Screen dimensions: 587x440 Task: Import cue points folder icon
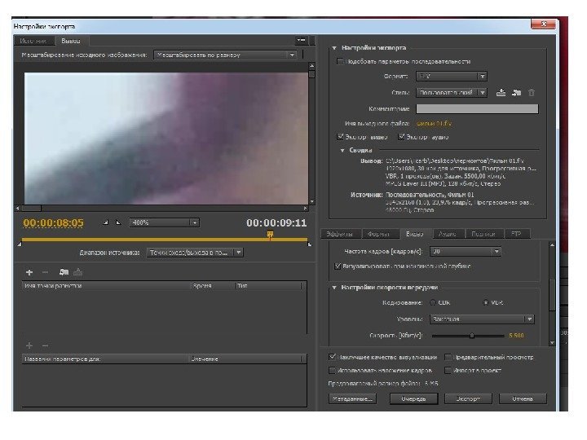click(64, 272)
